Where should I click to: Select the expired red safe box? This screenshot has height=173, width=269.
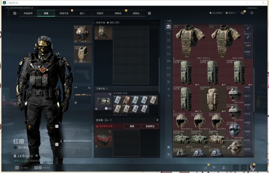coord(104,139)
